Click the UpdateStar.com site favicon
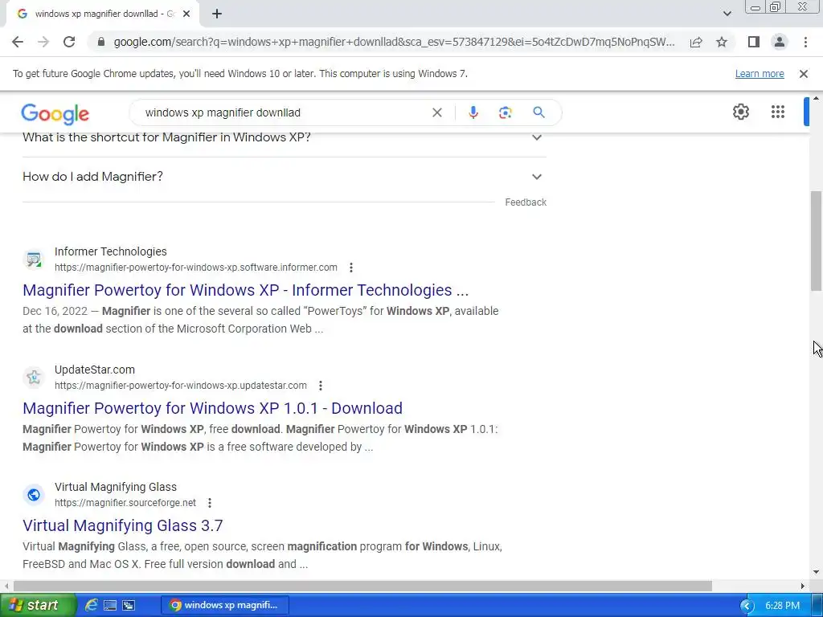Screen dimensions: 823x617 34,378
